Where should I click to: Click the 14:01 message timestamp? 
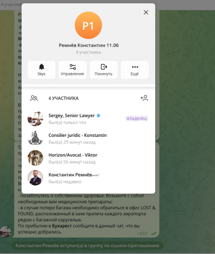point(142,233)
